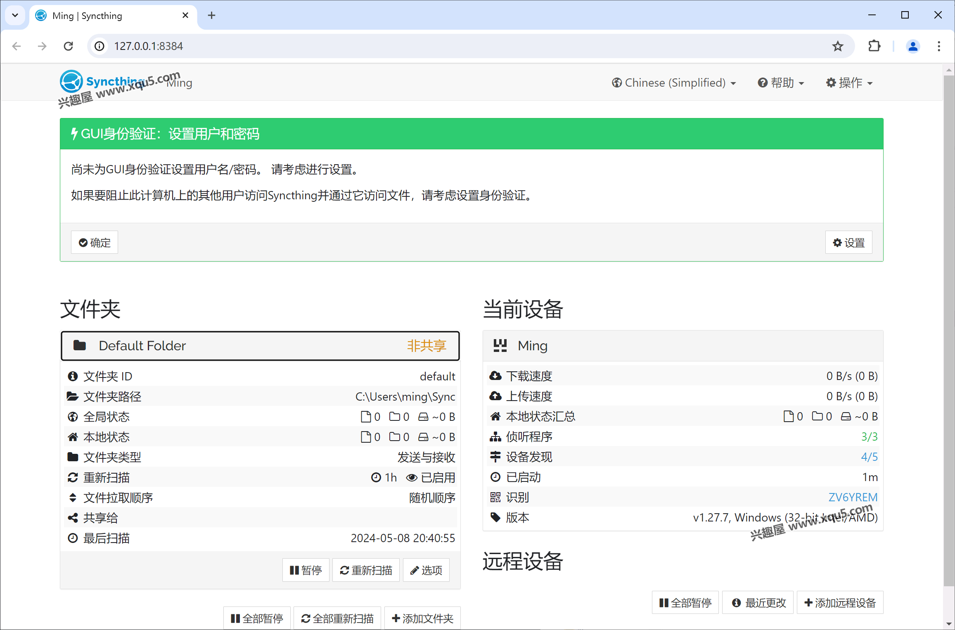Click last scan time 2024-05-08 20:40:55
The width and height of the screenshot is (955, 630).
pyautogui.click(x=403, y=538)
